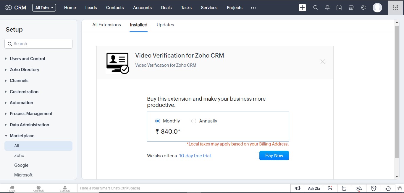Click the ₹ 840.0* price text
Viewport: 404px width, 193px height.
[x=168, y=132]
